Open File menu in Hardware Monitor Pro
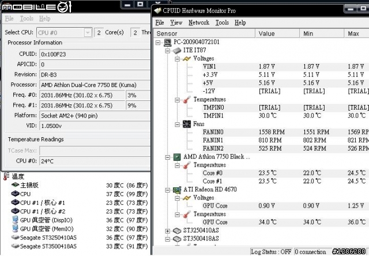 pos(160,22)
